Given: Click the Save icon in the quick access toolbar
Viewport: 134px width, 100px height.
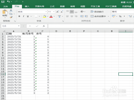Looking at the screenshot, I should [3, 2].
